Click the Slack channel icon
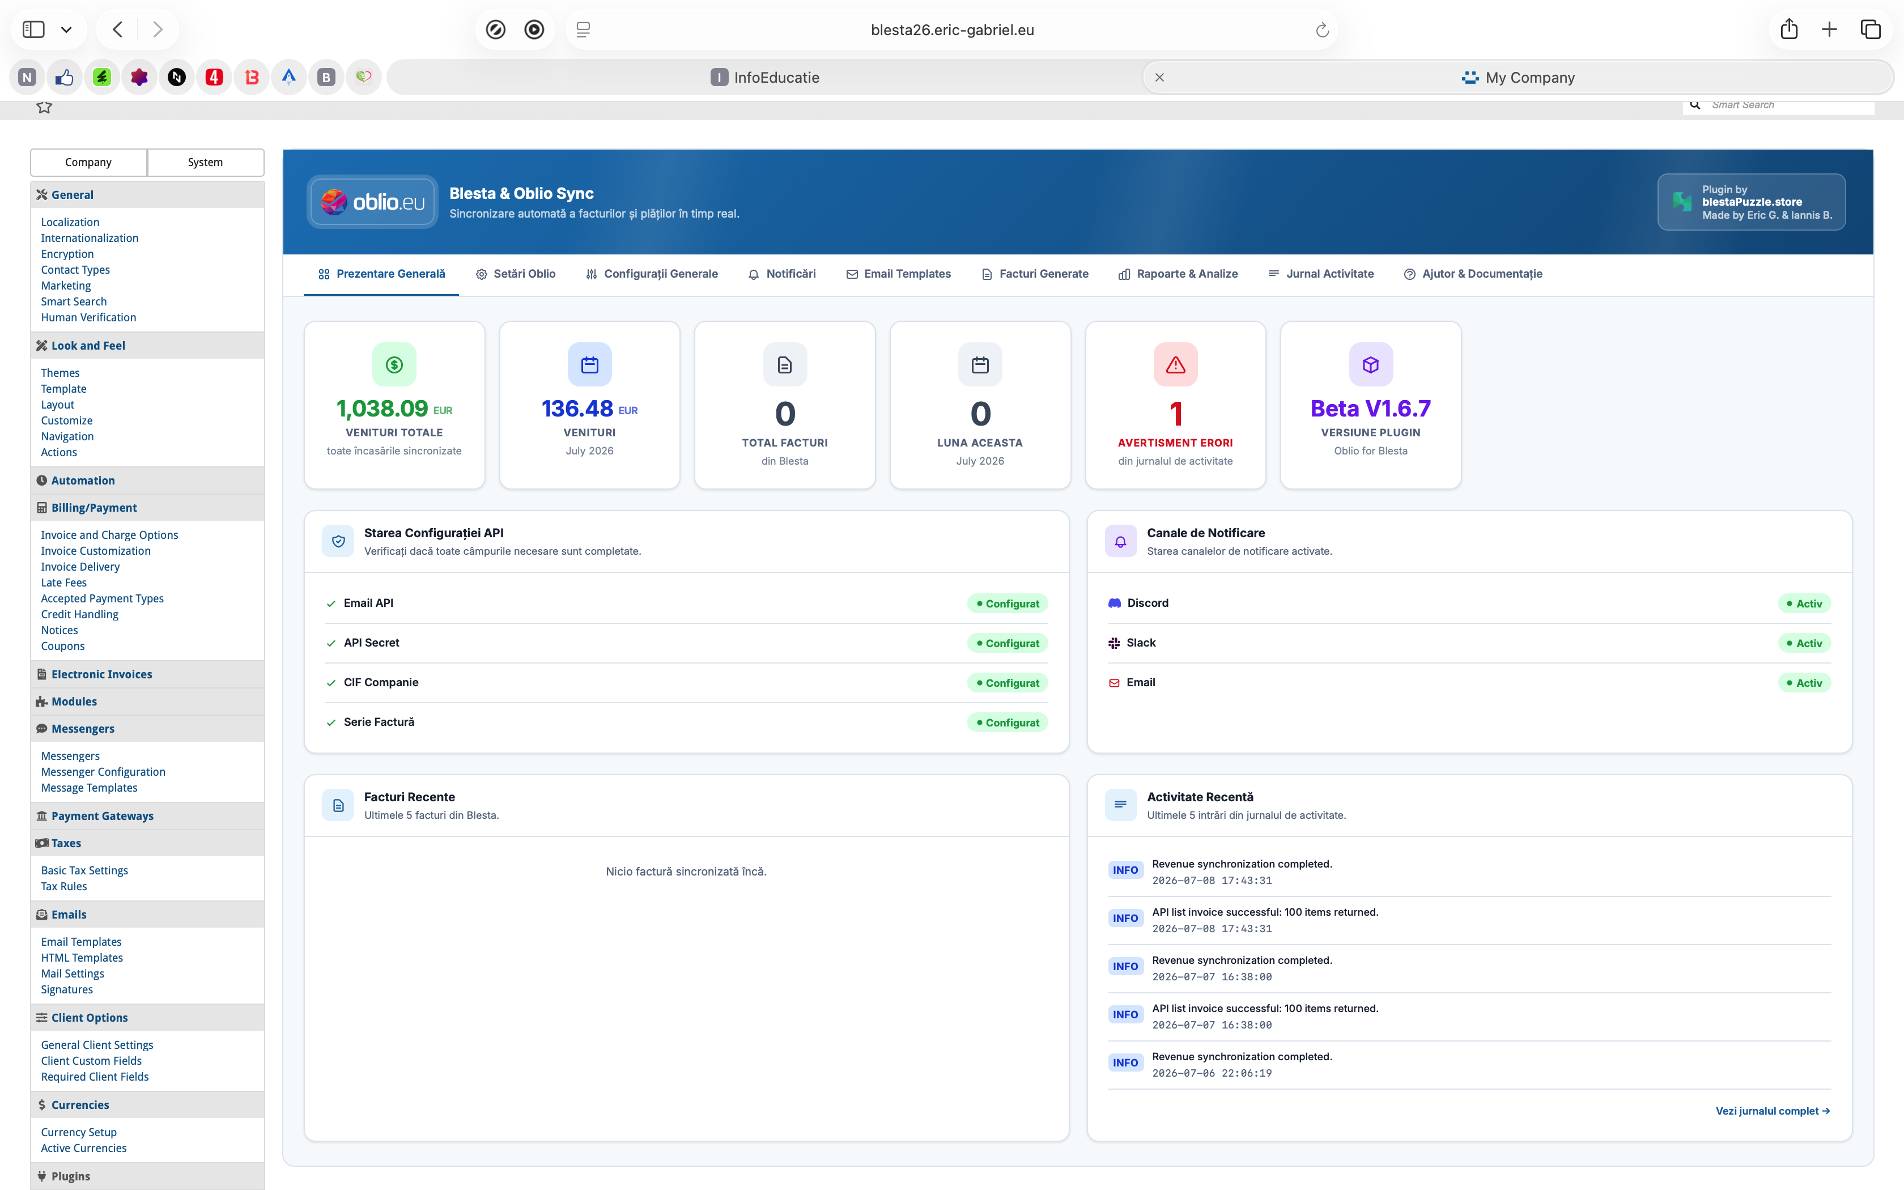1904x1190 pixels. point(1114,643)
